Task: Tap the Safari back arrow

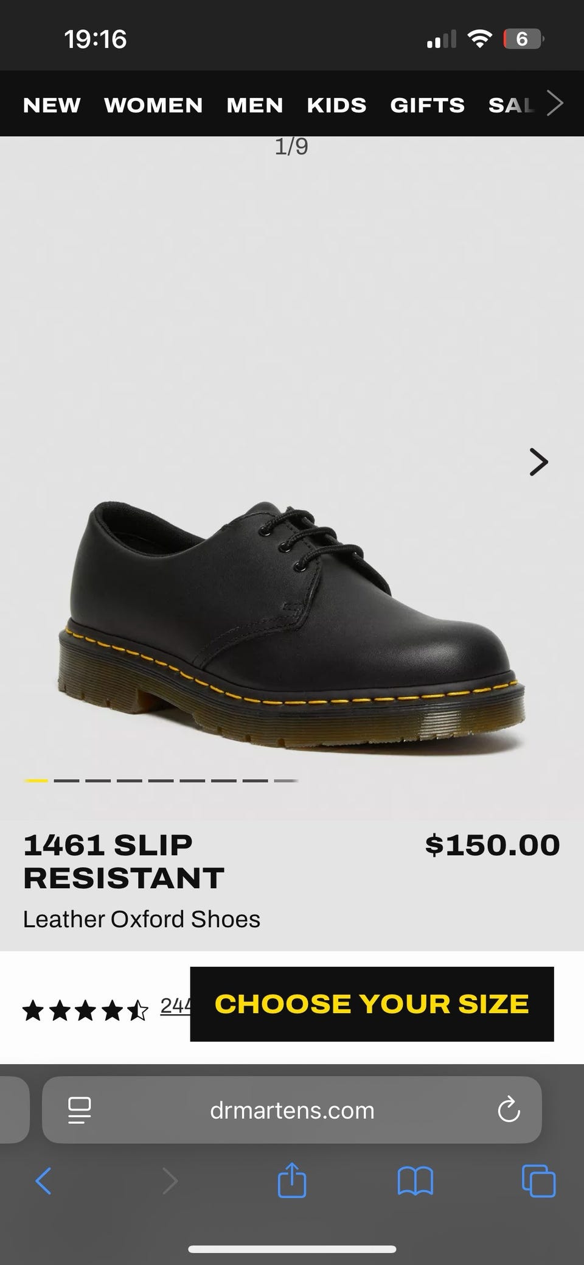Action: coord(44,1182)
